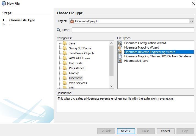196x136 pixels.
Task: Select the Hibernate category
Action: pyautogui.click(x=76, y=78)
